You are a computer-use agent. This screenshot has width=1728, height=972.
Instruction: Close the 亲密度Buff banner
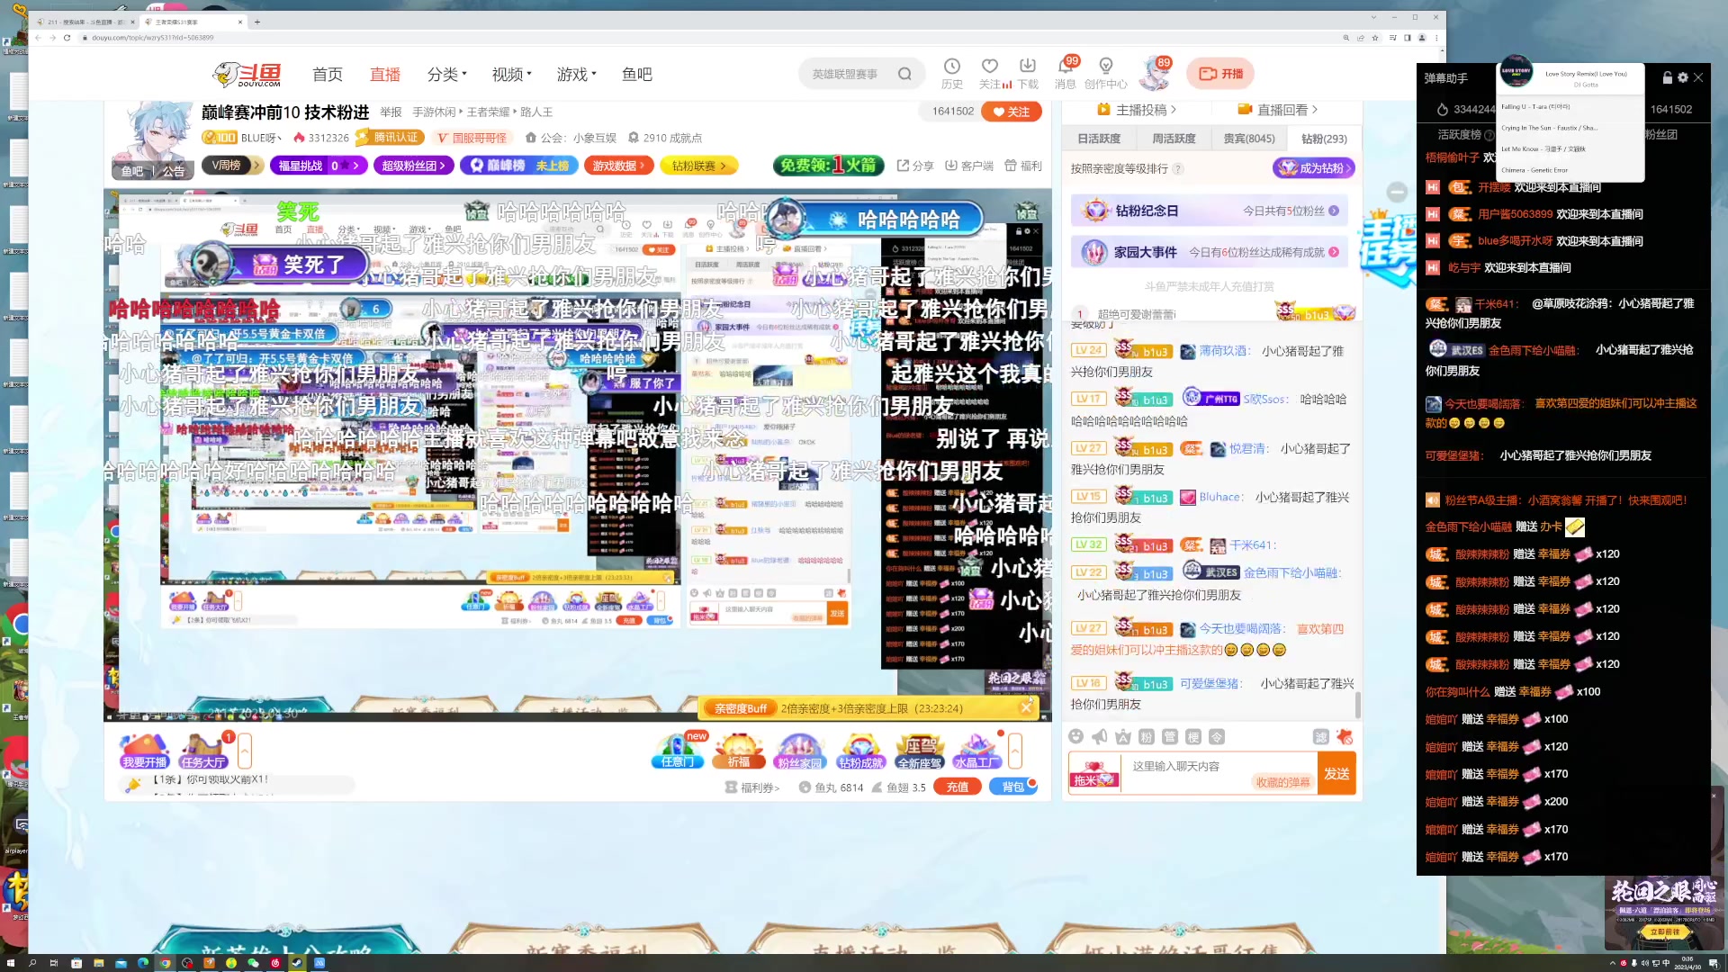click(1026, 708)
